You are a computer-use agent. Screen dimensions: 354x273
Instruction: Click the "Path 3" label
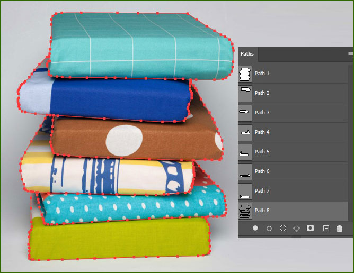[x=262, y=113]
